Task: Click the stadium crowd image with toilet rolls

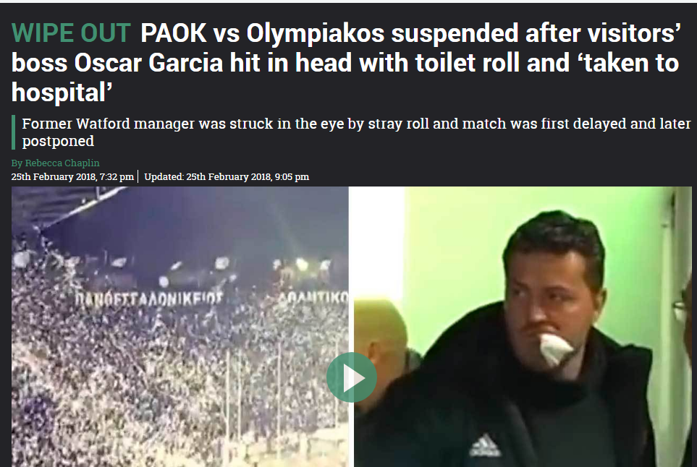Action: (x=180, y=327)
